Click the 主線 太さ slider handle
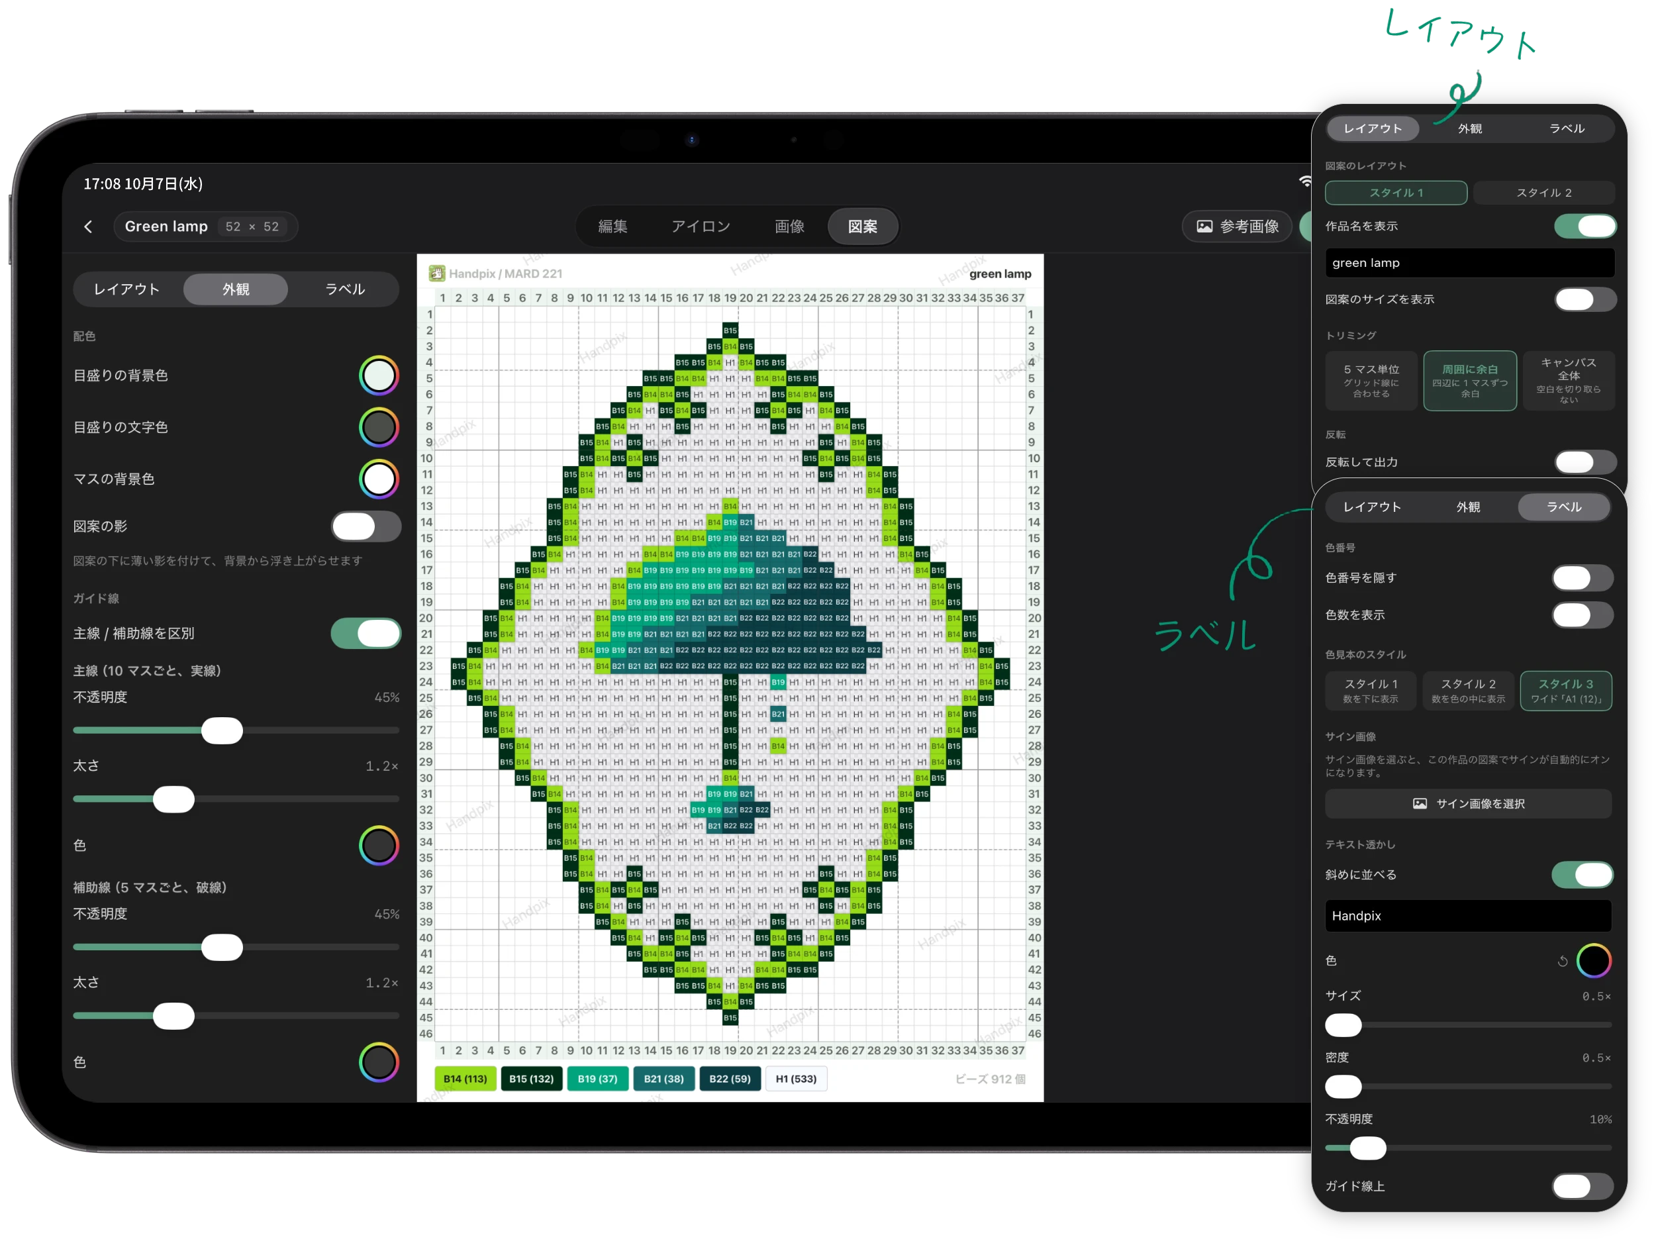1658x1245 pixels. [x=173, y=799]
